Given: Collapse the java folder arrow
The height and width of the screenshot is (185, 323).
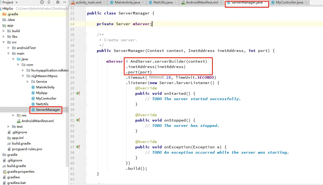Looking at the screenshot, I should pyautogui.click(x=13, y=59).
